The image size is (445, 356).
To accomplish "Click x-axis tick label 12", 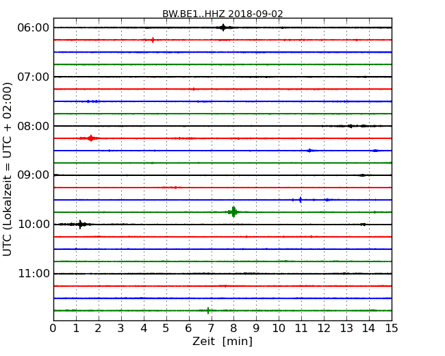I will click(x=324, y=328).
